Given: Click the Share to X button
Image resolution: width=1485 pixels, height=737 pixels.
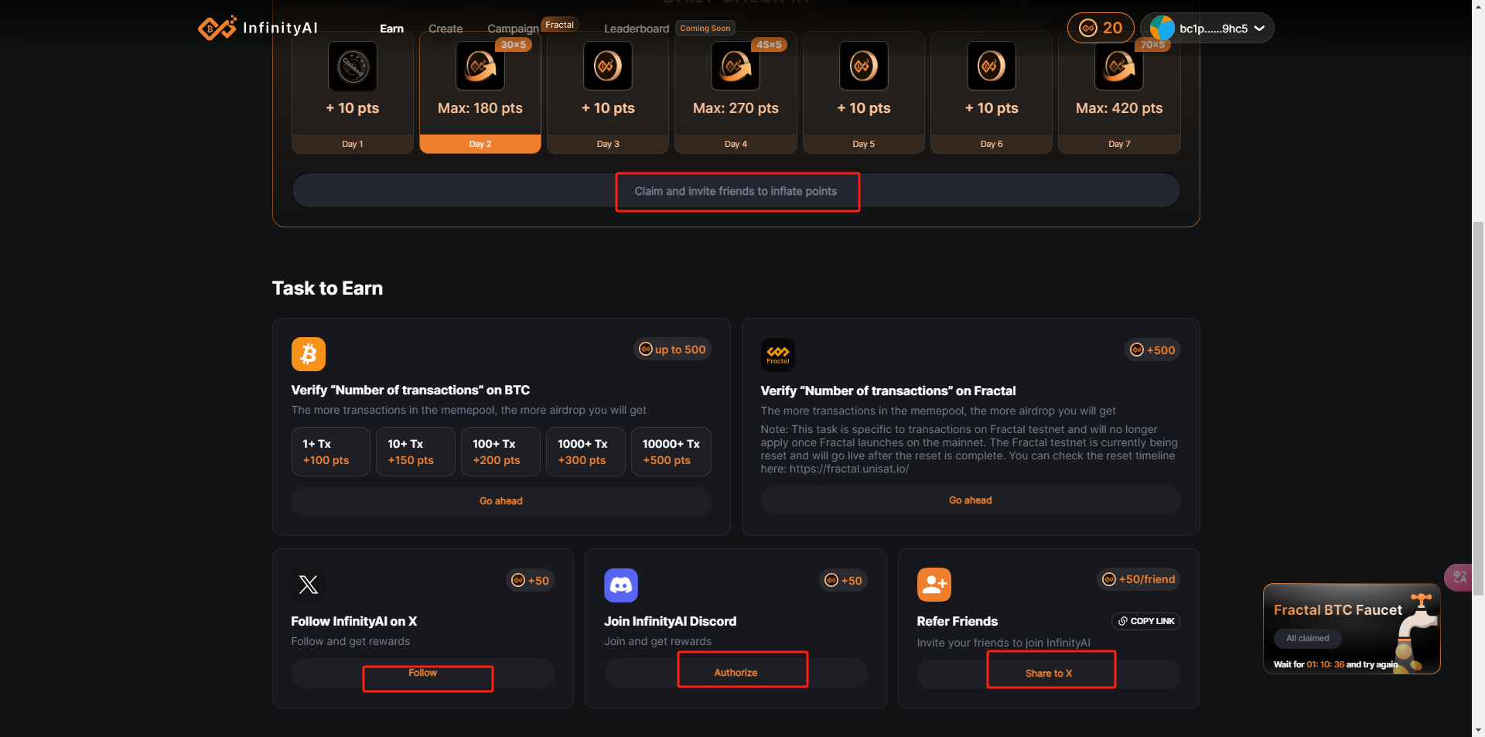Looking at the screenshot, I should point(1049,674).
